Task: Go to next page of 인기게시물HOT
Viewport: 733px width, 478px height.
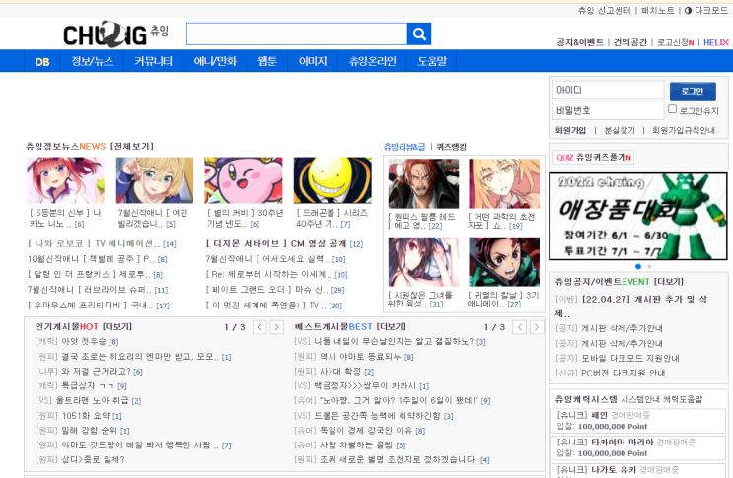Action: pos(277,327)
